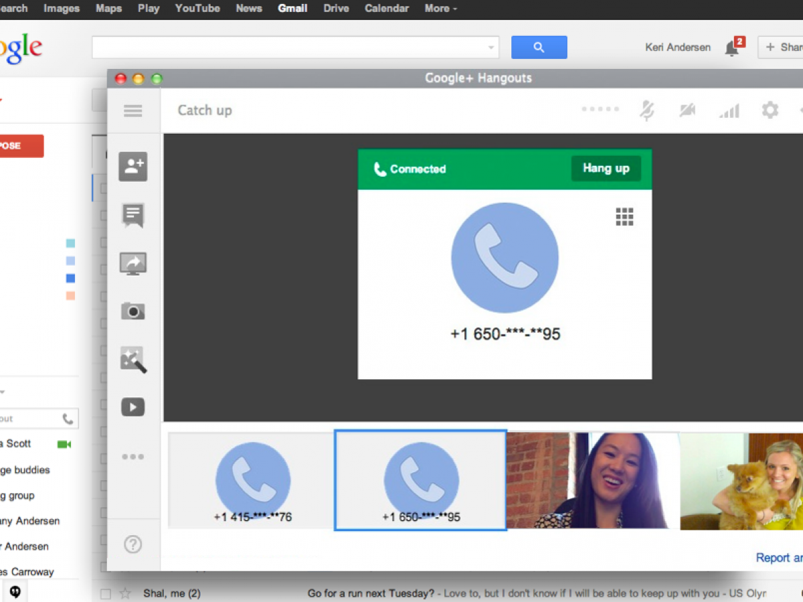
Task: Click the blue label color swatch
Action: coord(70,278)
